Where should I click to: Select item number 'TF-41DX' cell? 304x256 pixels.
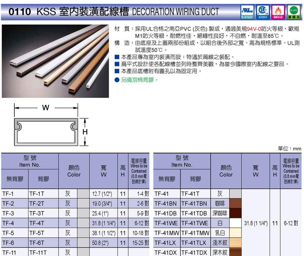(167, 252)
